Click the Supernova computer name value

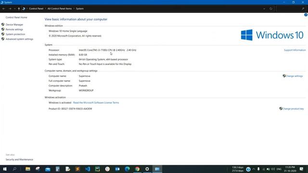click(85, 76)
